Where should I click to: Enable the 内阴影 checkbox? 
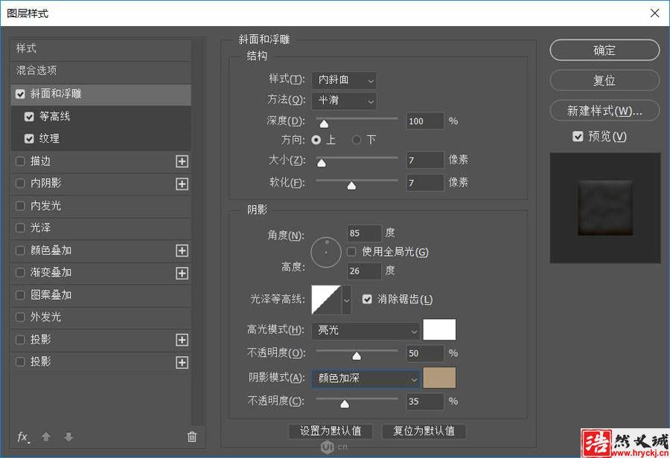[20, 184]
